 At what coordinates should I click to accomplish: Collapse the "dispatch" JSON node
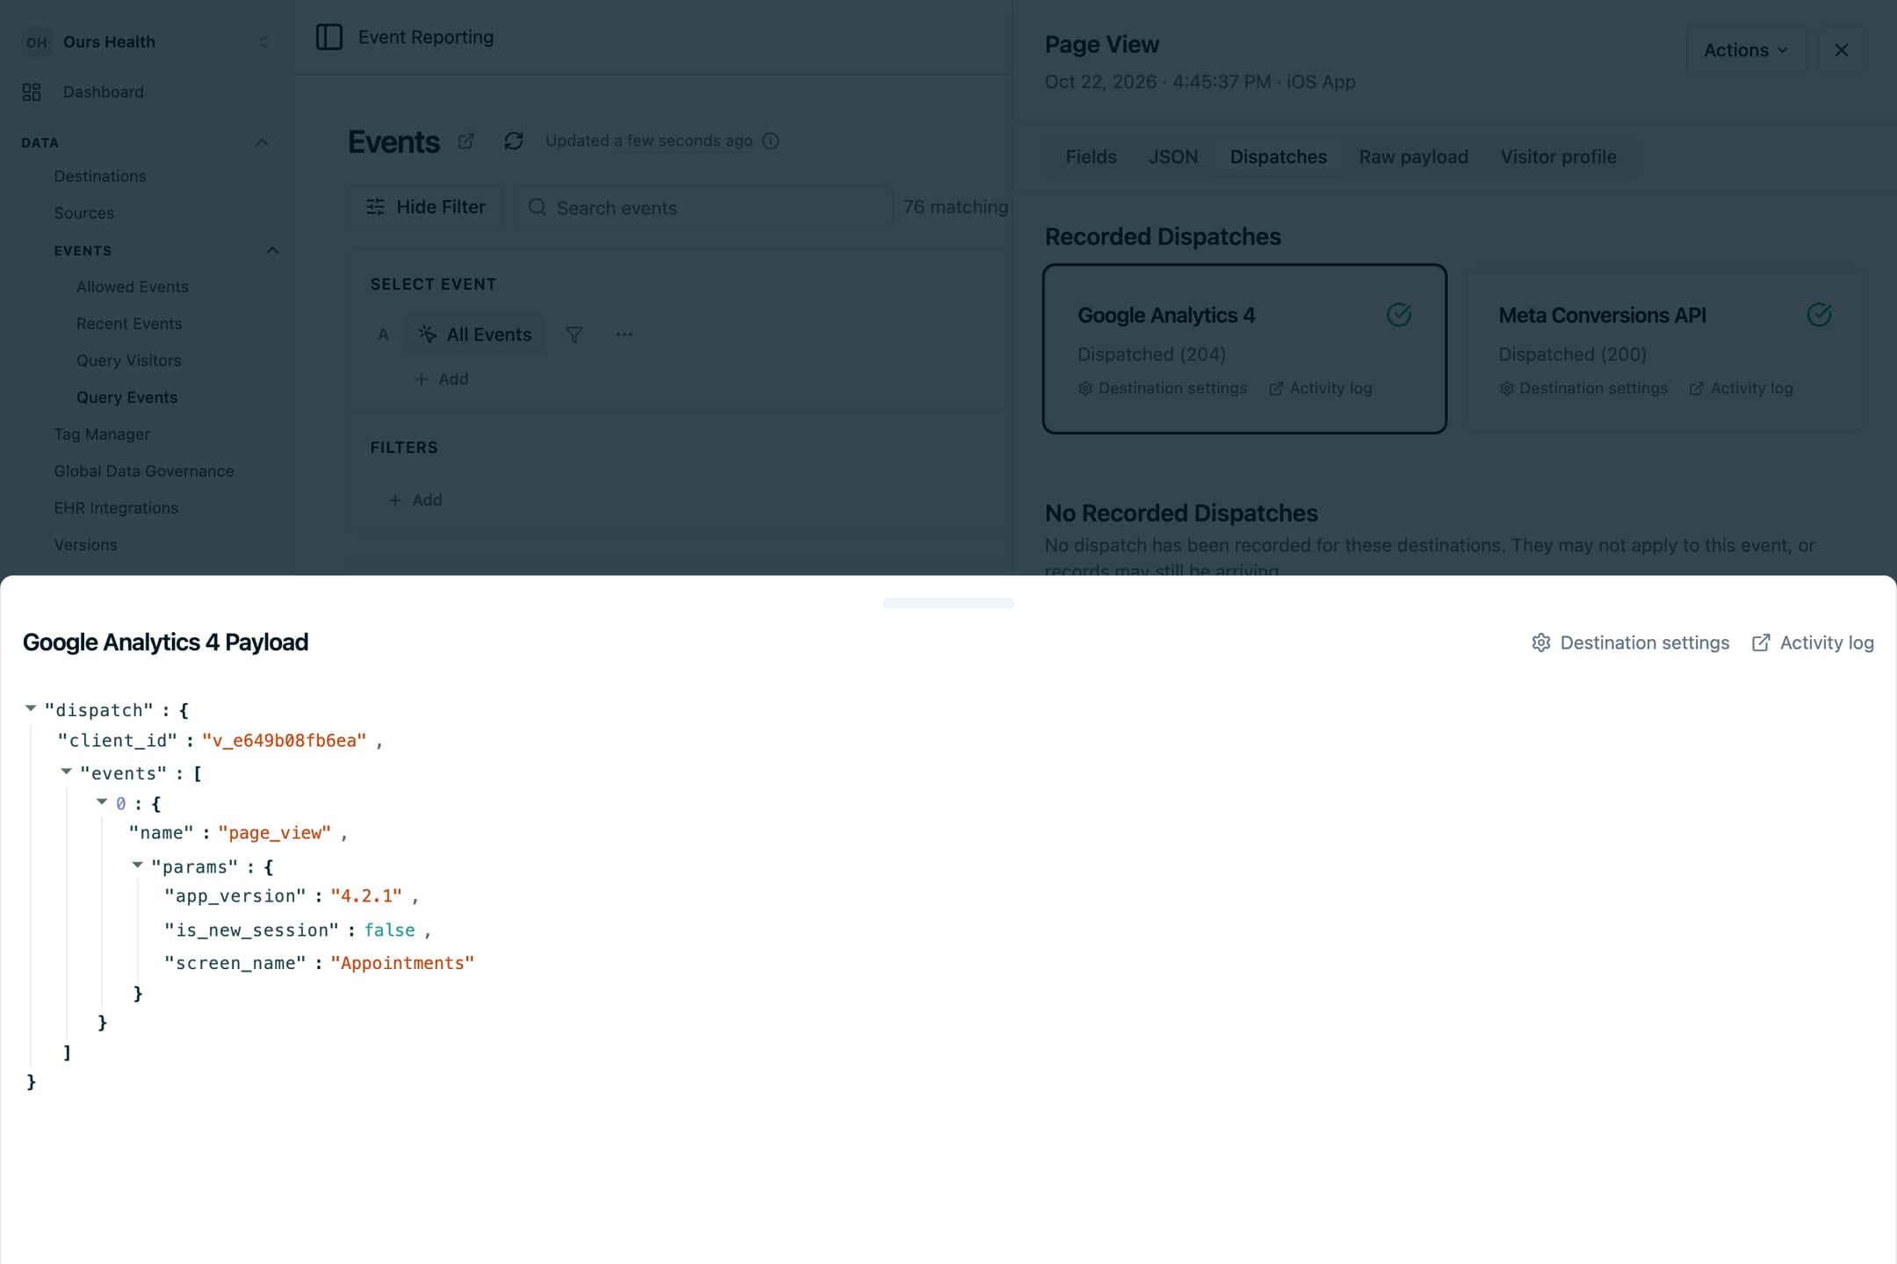[x=31, y=708]
